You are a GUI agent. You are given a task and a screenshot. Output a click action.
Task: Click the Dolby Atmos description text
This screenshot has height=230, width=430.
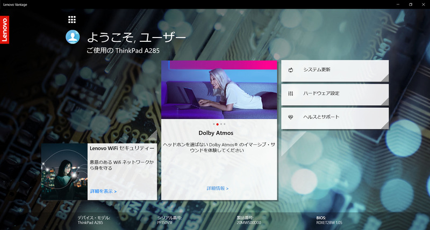pyautogui.click(x=219, y=147)
